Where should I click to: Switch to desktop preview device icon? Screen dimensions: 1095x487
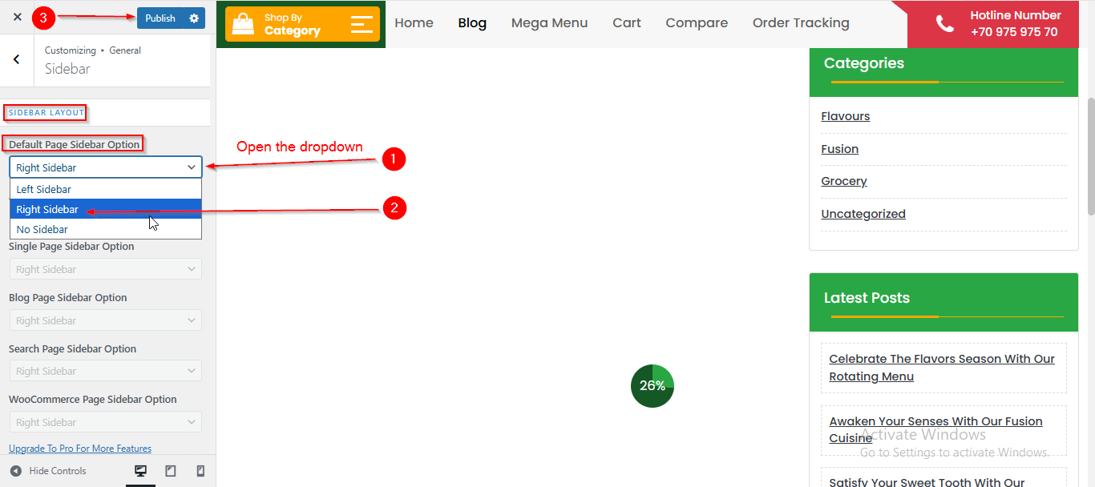[x=141, y=471]
